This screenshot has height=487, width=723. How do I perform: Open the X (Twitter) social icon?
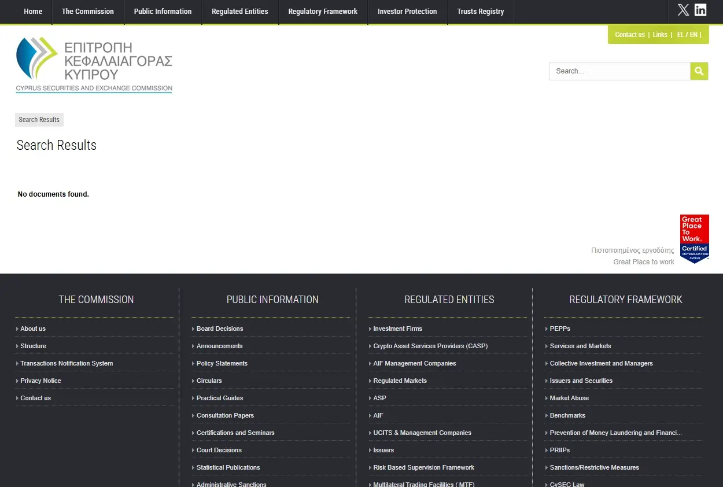683,10
